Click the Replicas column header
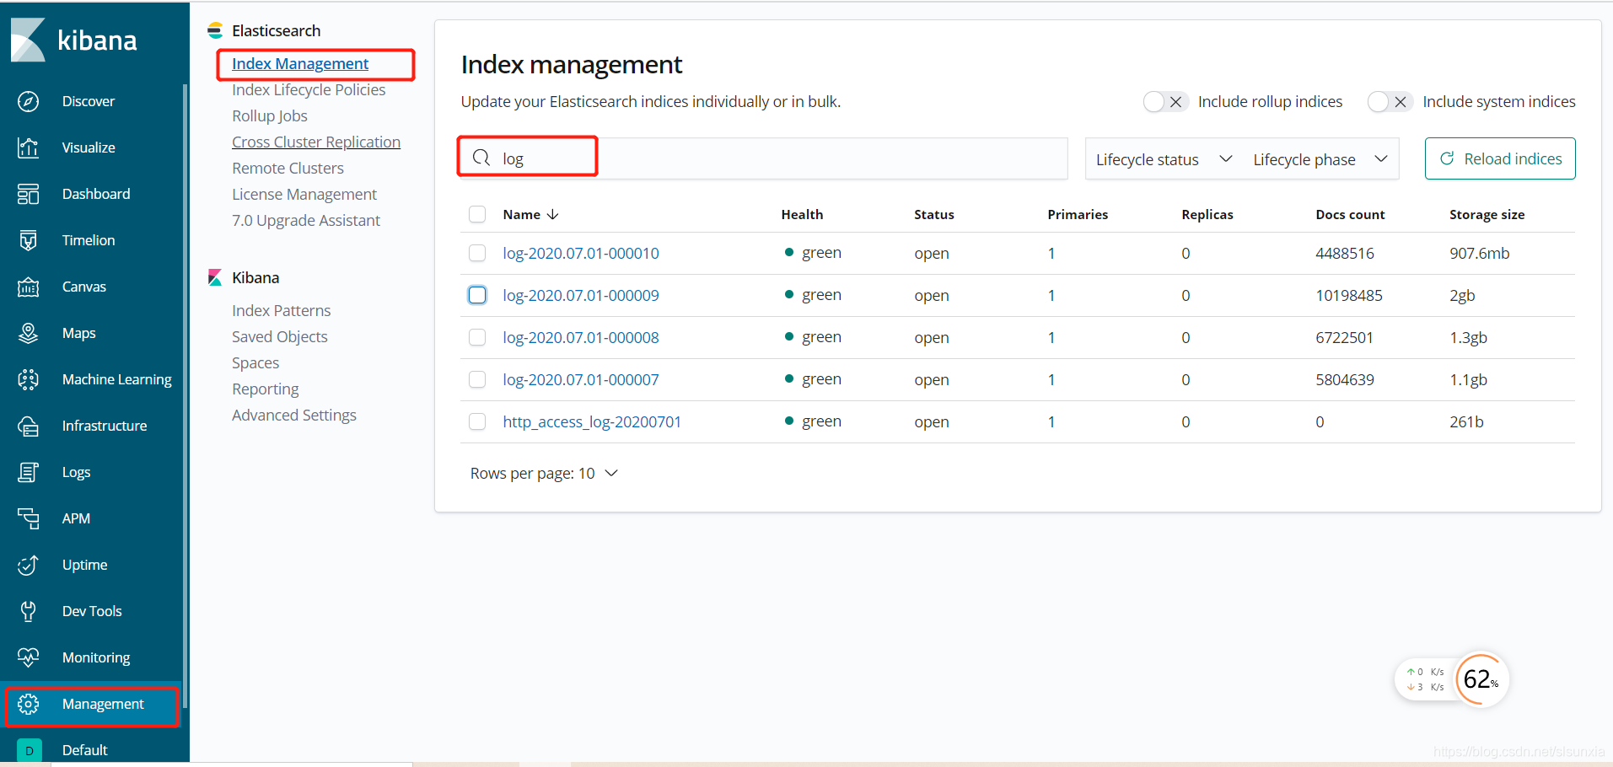1613x767 pixels. tap(1207, 214)
